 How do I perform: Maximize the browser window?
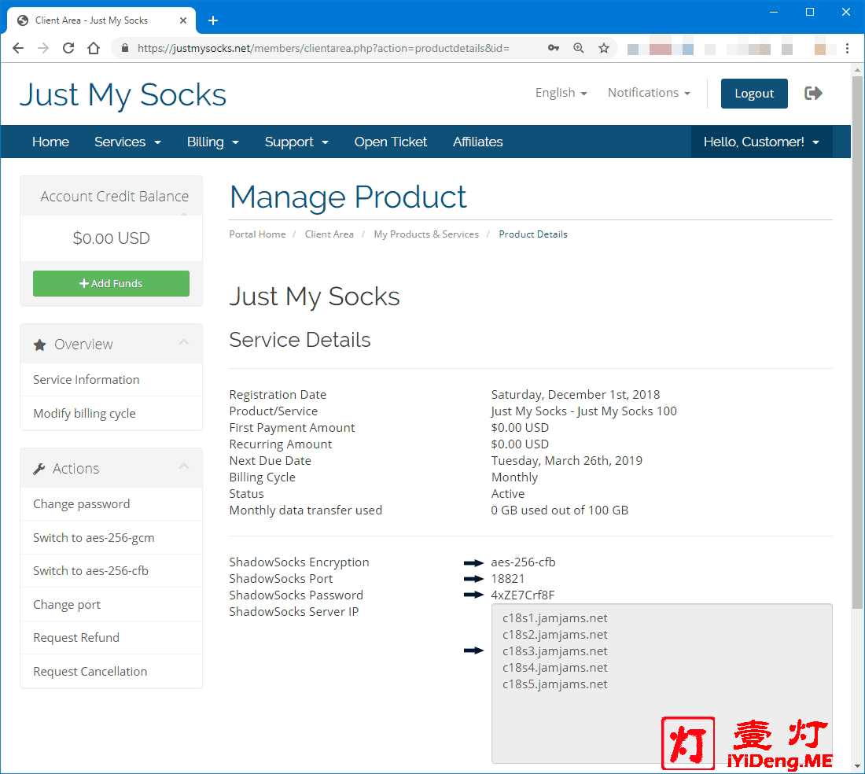click(x=810, y=12)
